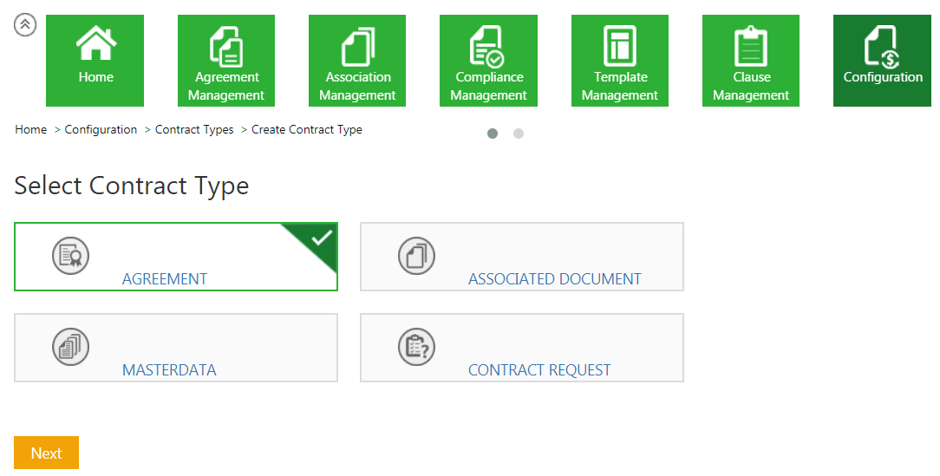Screen dimensions: 940x476
Task: Choose the ASSOCIATED DOCUMENT label
Action: [554, 279]
